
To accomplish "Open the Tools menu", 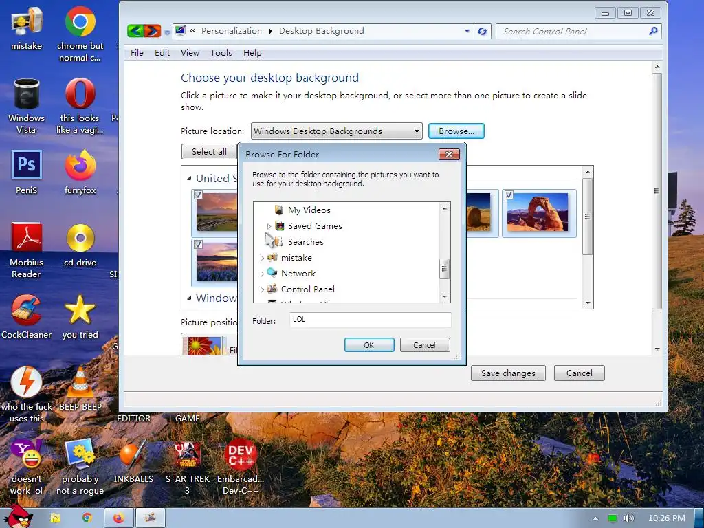I will (x=221, y=53).
